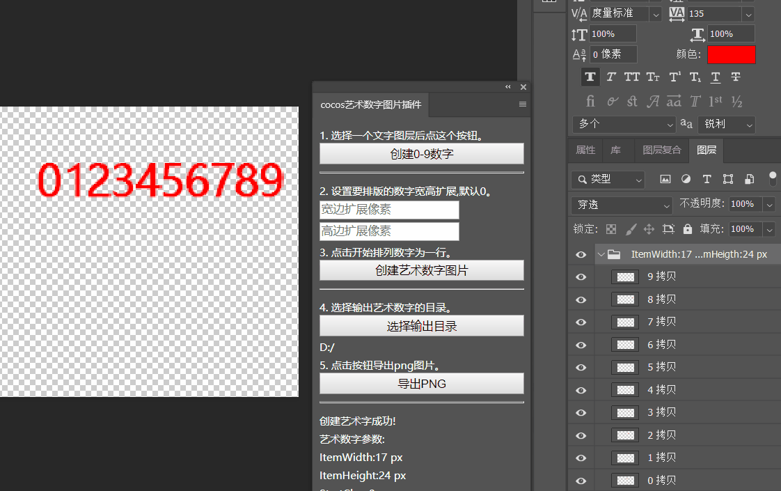Click the 导出PNG button

point(421,384)
